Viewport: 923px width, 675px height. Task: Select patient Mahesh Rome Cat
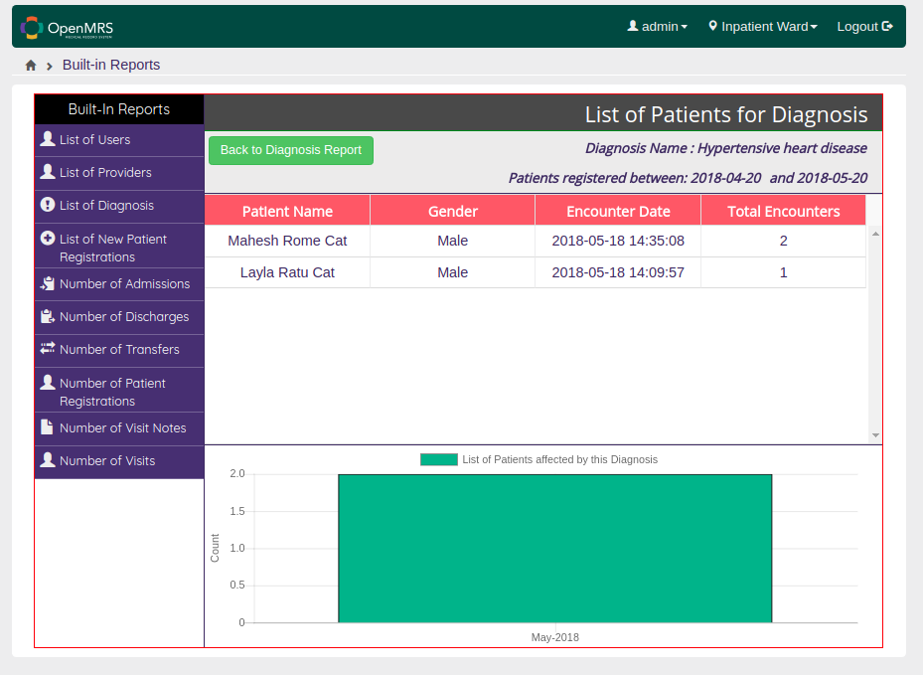point(287,241)
